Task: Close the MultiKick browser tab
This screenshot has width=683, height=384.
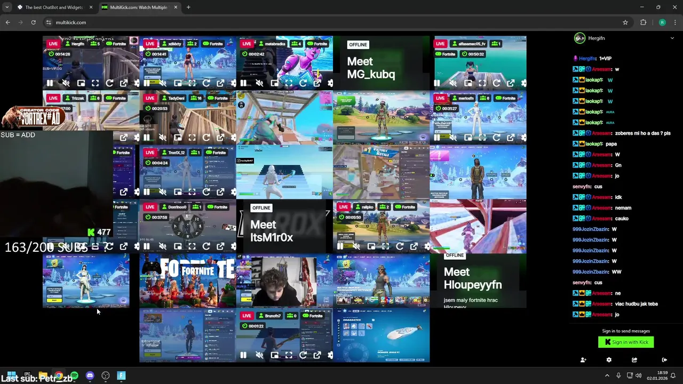Action: (x=176, y=7)
